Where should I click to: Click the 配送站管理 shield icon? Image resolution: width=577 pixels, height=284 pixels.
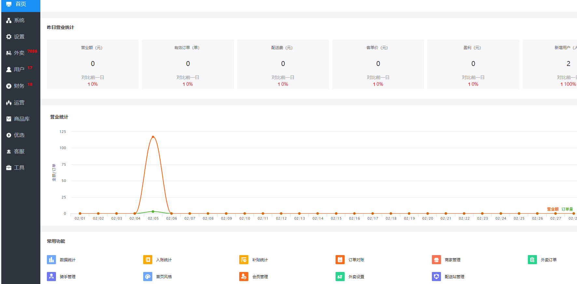click(436, 277)
